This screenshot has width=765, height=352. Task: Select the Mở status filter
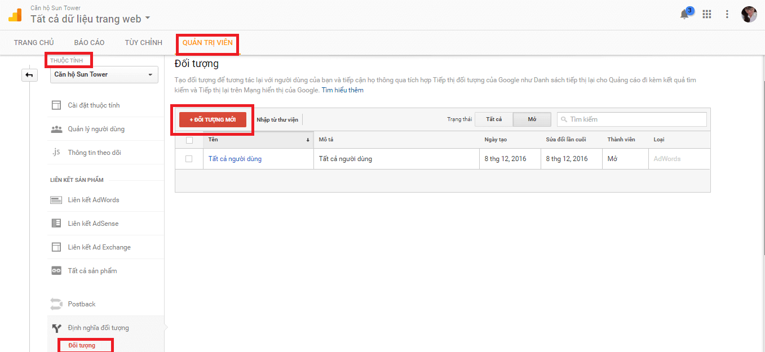(x=532, y=119)
